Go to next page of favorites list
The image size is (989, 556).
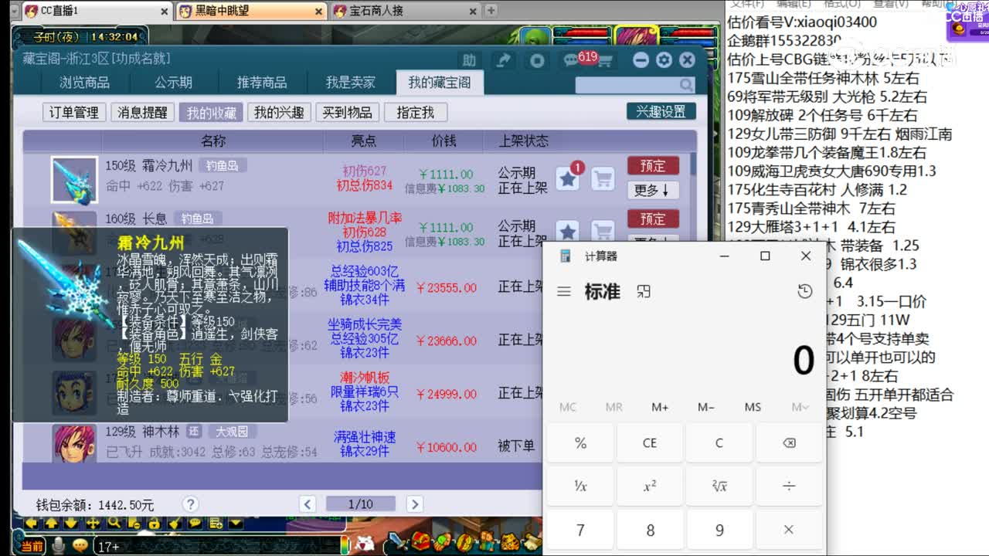click(x=414, y=504)
